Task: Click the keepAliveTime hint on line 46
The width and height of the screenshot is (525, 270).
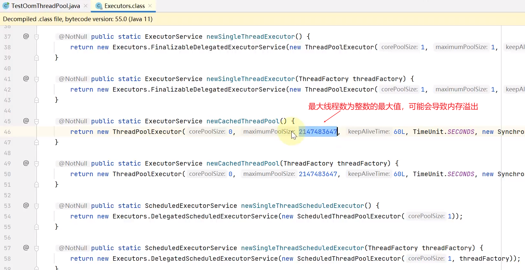Action: [x=369, y=132]
